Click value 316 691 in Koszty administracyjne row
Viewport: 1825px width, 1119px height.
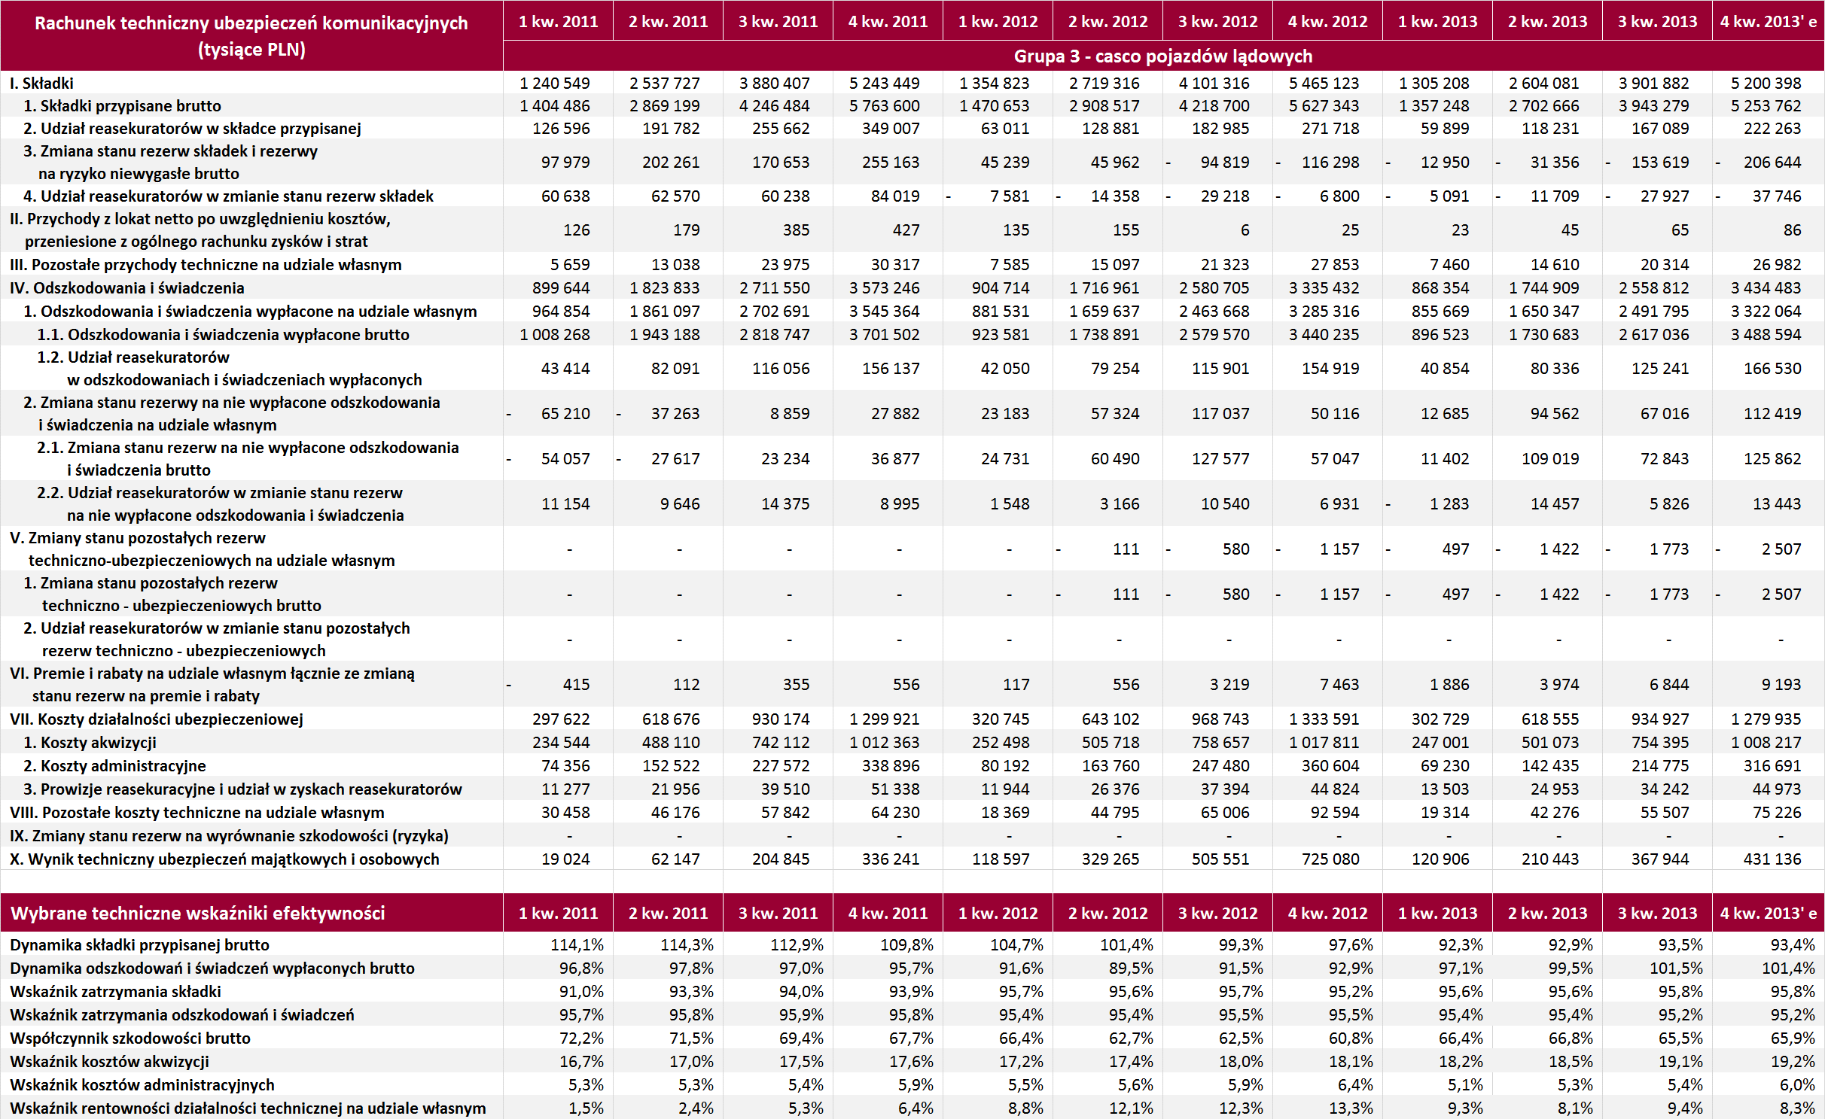click(x=1772, y=766)
